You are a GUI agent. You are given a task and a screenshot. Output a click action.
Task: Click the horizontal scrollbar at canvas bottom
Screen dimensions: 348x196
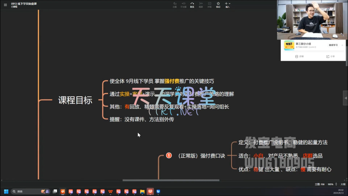coord(171,180)
